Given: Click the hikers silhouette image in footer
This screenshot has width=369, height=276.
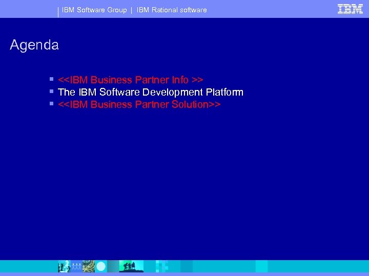Looking at the screenshot, I should pyautogui.click(x=131, y=266).
